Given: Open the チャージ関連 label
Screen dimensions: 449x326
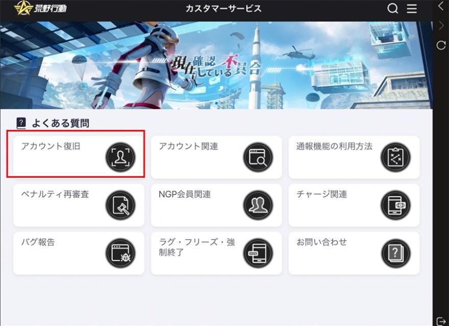Looking at the screenshot, I should pos(321,194).
